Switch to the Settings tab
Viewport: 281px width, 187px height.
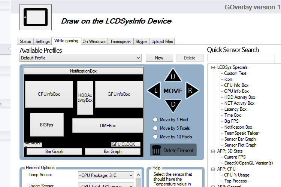click(x=42, y=42)
